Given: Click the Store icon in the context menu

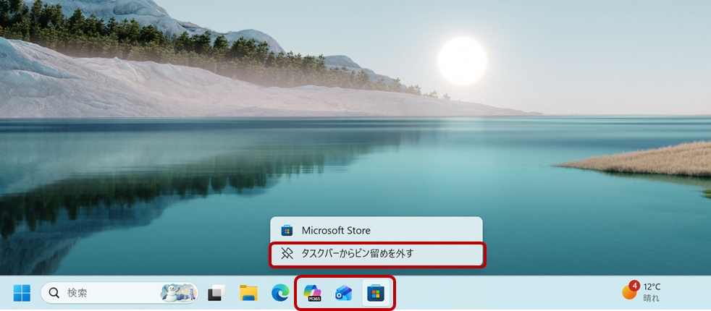Looking at the screenshot, I should click(287, 231).
